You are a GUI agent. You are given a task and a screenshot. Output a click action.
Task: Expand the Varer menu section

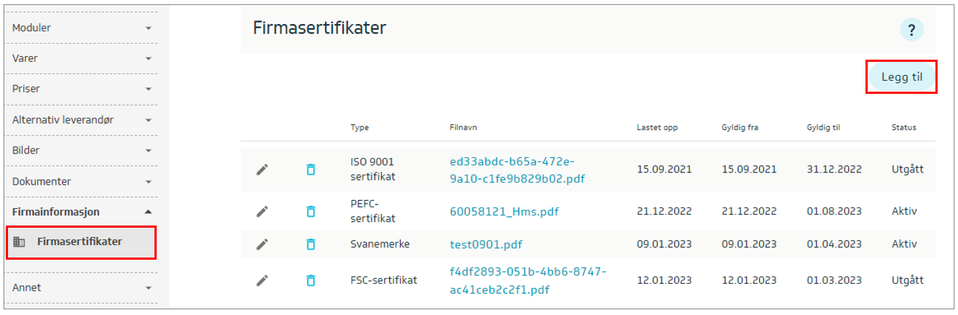click(80, 58)
